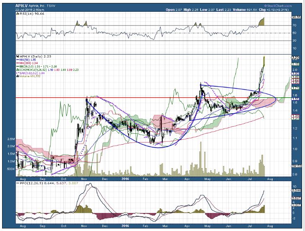
Task: Click the 90.66 RSI value tag
Action: 297,17
